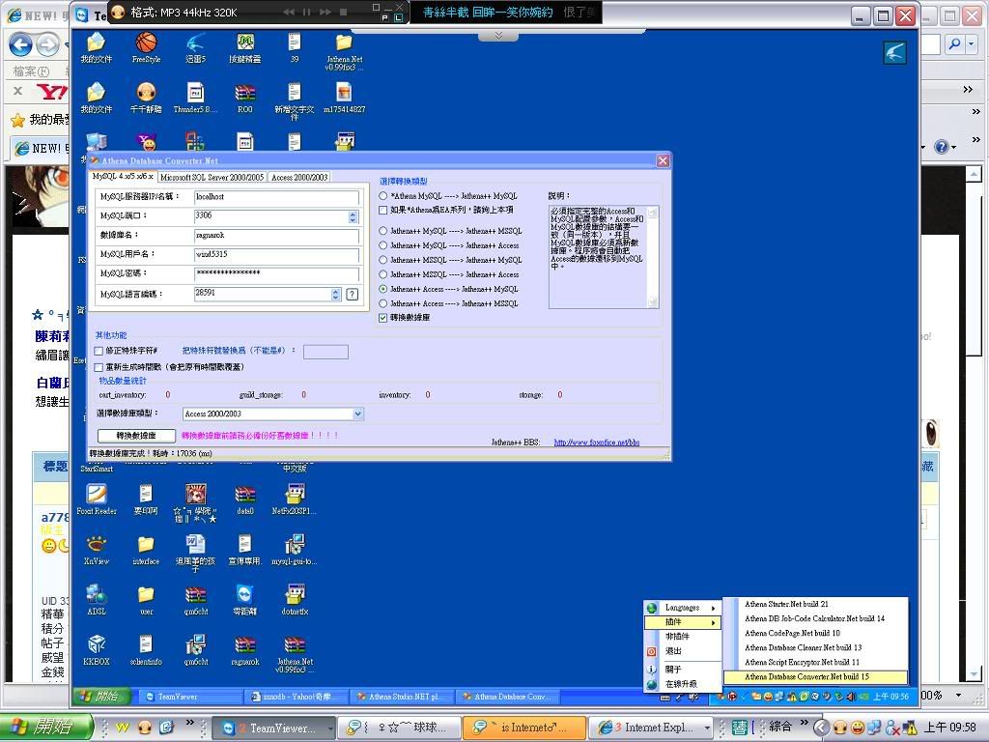Open the ADSL connection icon
989x742 pixels.
click(x=97, y=599)
